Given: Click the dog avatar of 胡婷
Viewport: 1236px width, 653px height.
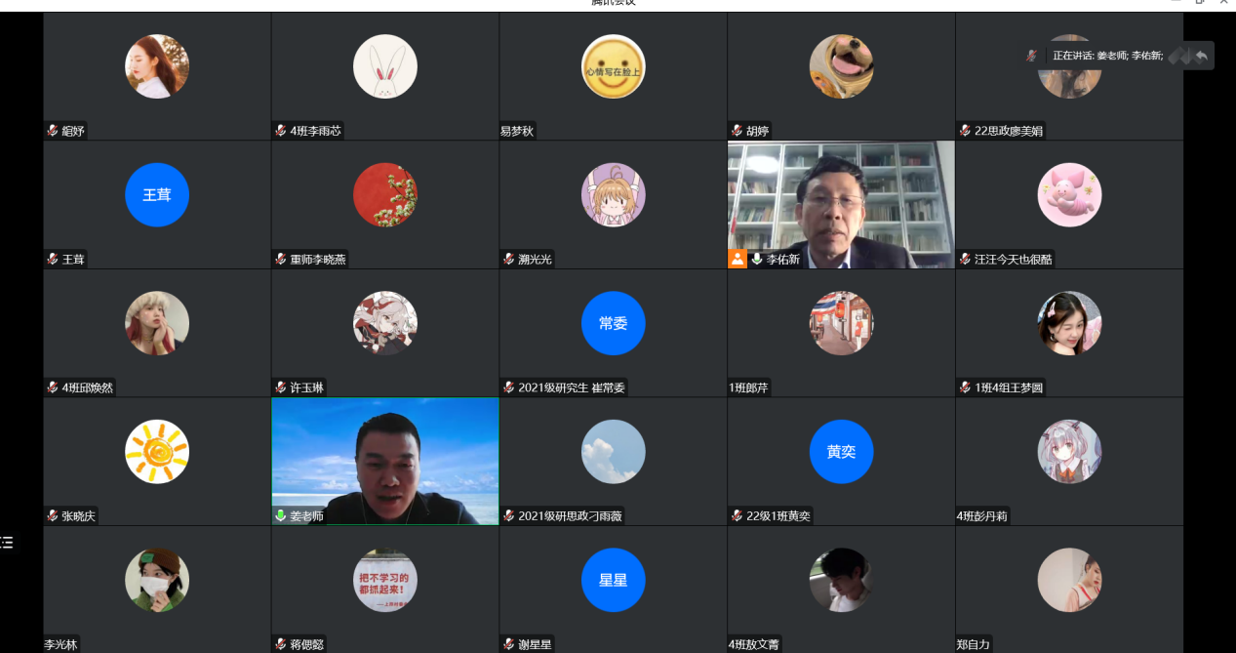Looking at the screenshot, I should (x=841, y=66).
